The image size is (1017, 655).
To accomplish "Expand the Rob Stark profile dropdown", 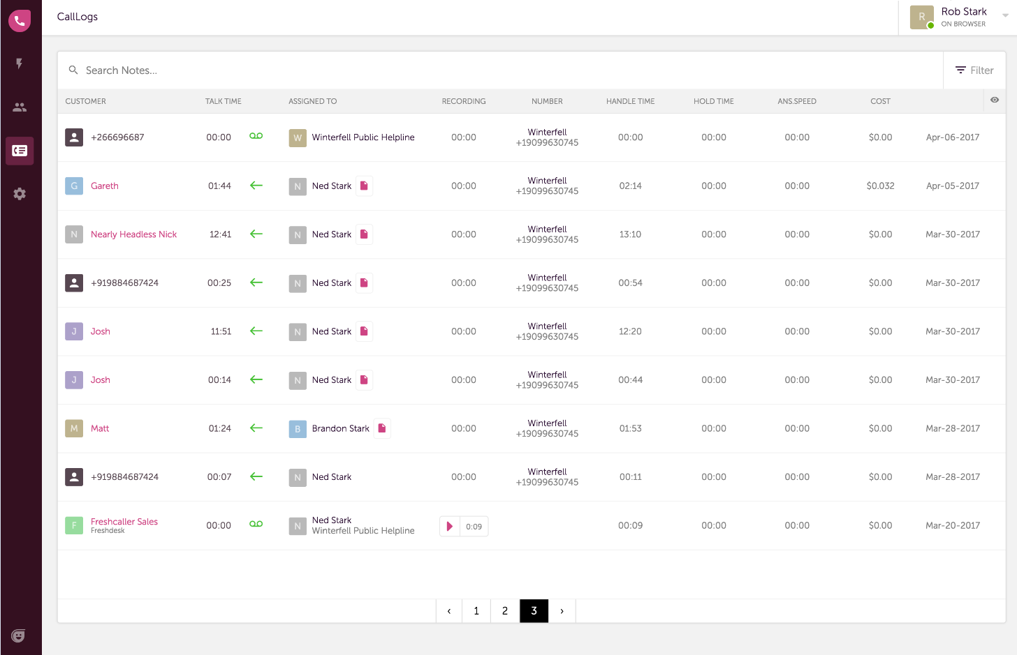I will tap(1005, 16).
